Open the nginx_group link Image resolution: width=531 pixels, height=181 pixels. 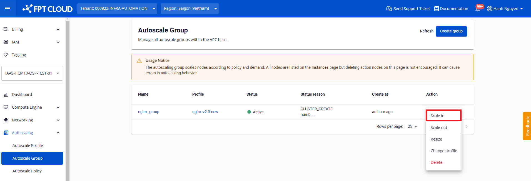click(149, 112)
